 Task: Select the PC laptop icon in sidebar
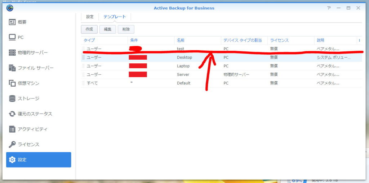click(12, 37)
